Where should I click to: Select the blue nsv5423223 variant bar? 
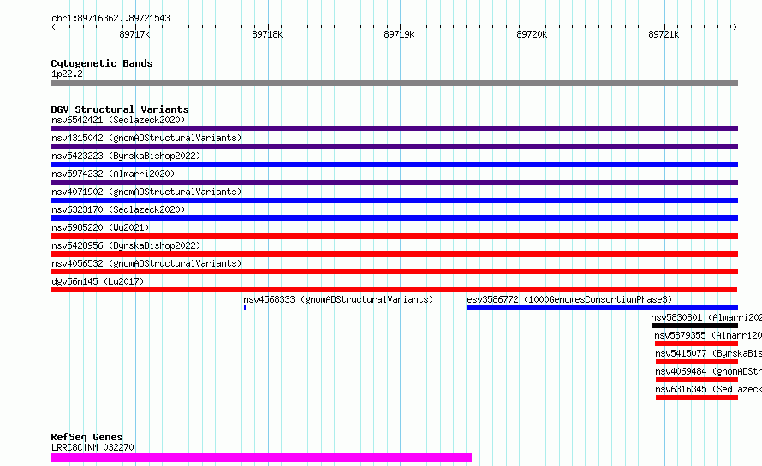pyautogui.click(x=394, y=164)
